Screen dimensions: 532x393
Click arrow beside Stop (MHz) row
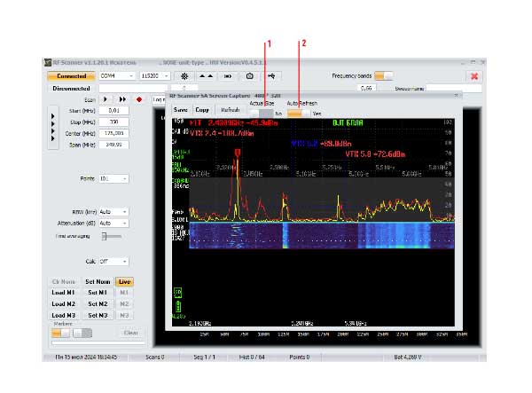(53, 123)
